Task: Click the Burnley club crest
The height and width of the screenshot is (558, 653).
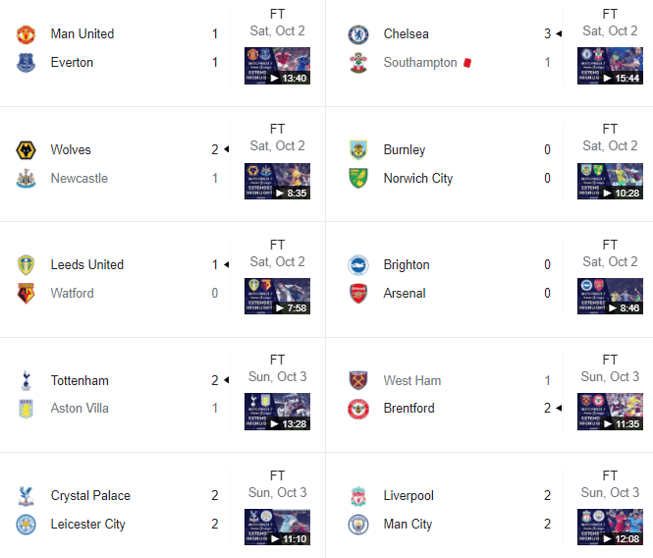Action: point(358,150)
